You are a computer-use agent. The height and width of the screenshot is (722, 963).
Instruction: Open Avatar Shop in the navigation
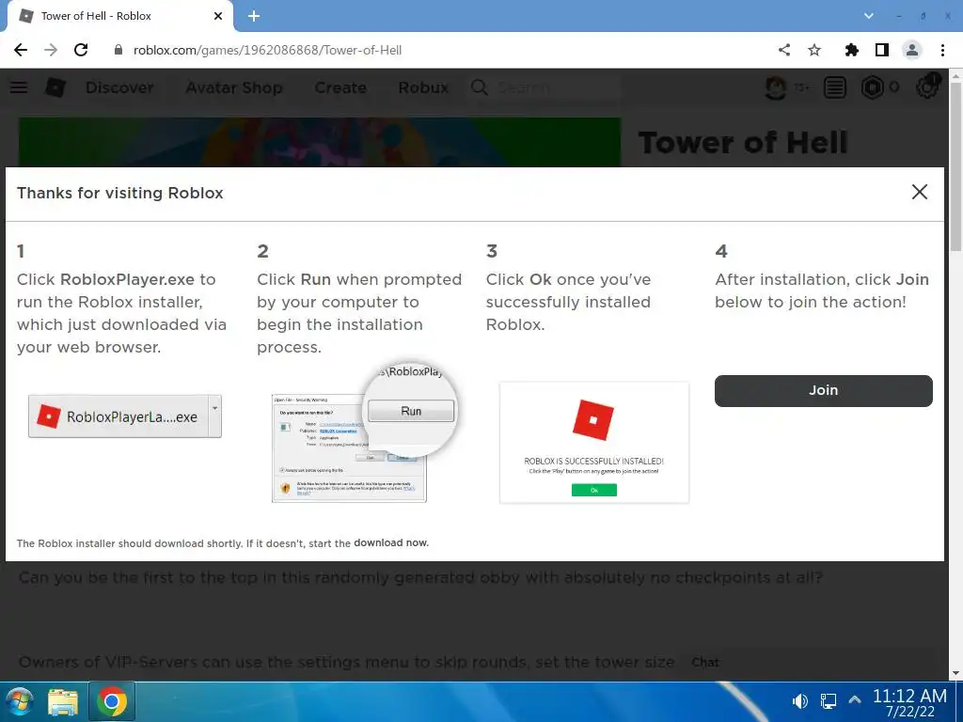[234, 87]
